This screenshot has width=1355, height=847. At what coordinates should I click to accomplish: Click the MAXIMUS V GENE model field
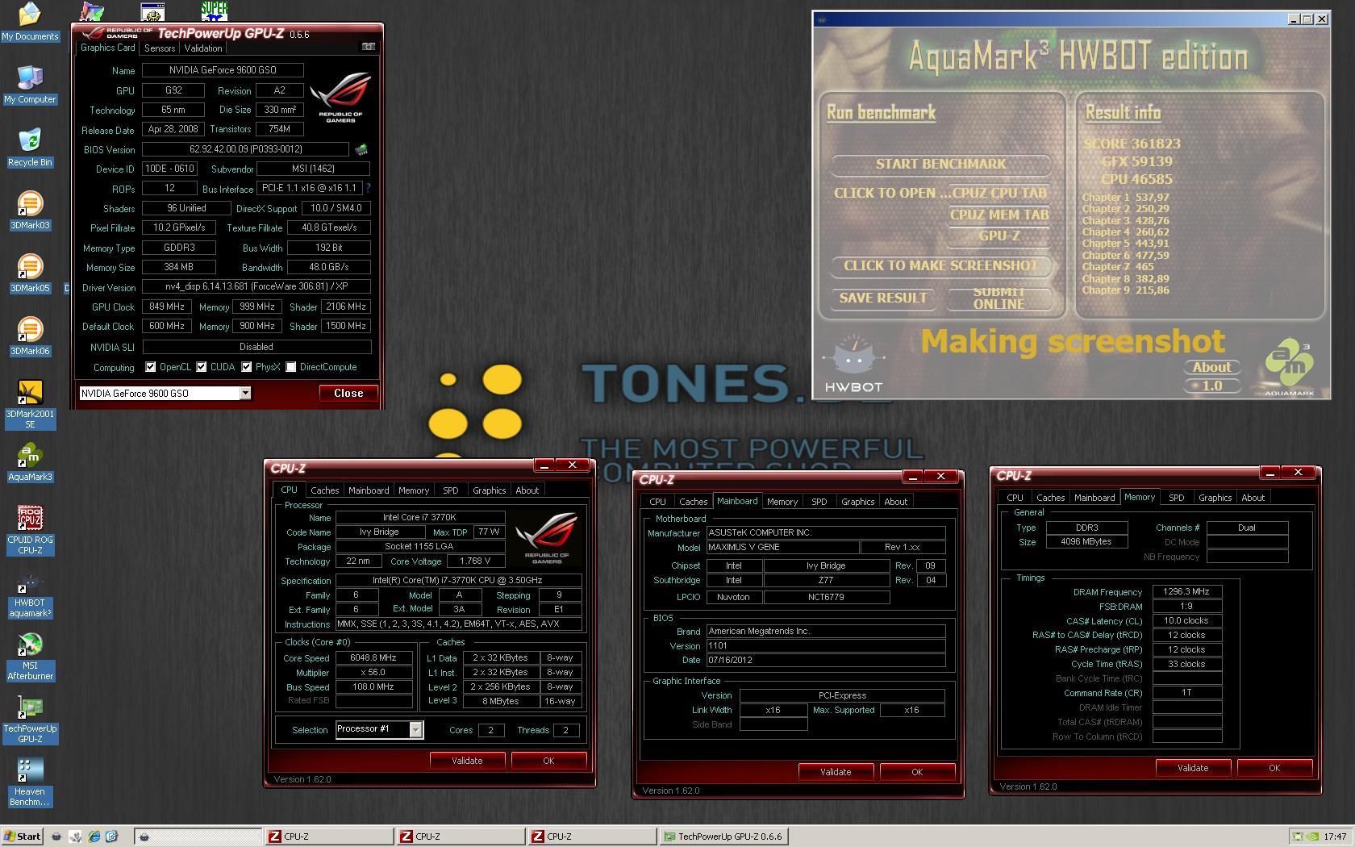pyautogui.click(x=782, y=547)
